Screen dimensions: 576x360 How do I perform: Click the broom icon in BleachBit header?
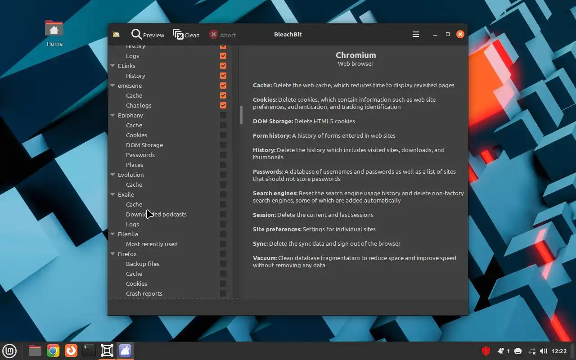117,35
